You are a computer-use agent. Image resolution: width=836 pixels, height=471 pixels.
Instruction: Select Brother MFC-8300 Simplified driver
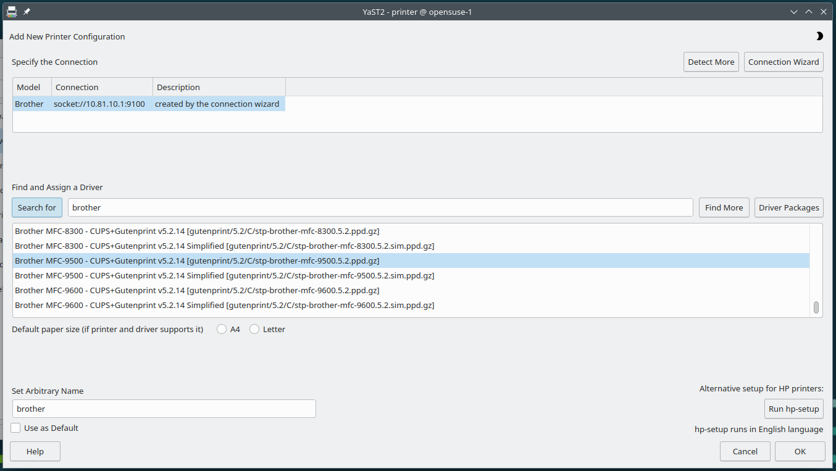224,246
